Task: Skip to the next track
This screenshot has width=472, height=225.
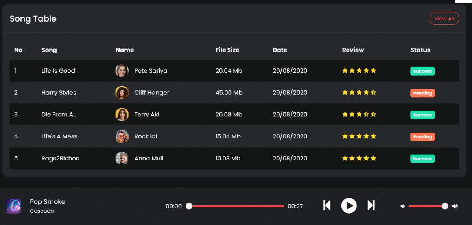Action: pos(371,205)
